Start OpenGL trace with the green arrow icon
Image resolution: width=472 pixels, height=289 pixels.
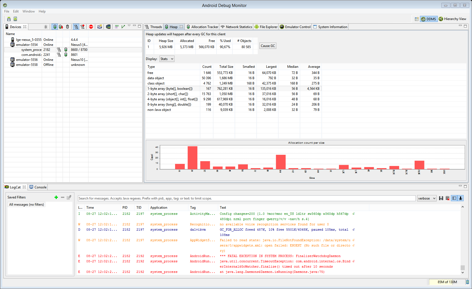point(123,27)
